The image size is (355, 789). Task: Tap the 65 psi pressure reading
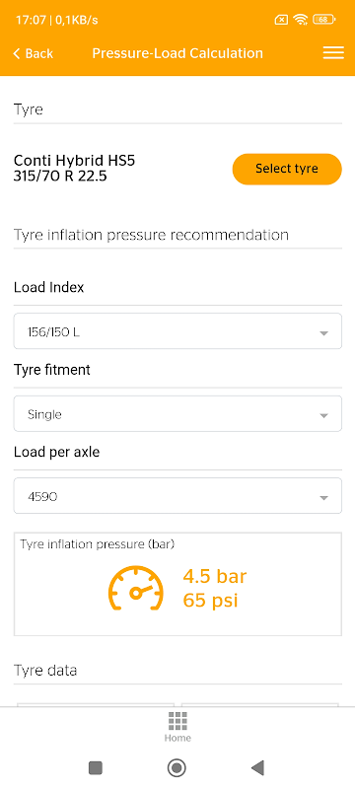tap(210, 601)
